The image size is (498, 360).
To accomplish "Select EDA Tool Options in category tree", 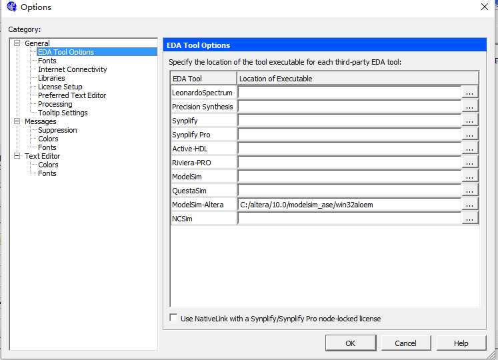I will click(66, 52).
